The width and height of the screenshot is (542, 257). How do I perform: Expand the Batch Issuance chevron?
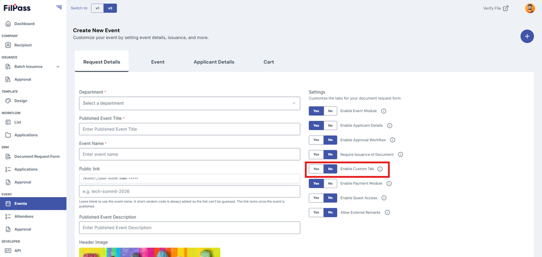(x=58, y=67)
